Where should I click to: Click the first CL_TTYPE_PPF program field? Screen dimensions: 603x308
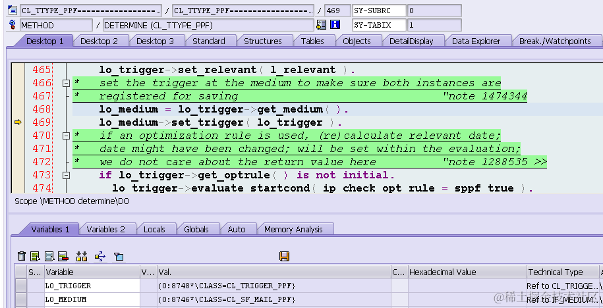pyautogui.click(x=91, y=11)
